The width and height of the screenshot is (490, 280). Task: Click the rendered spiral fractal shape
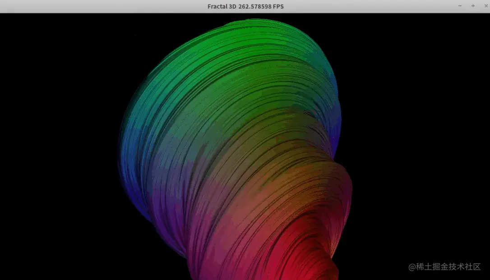click(x=236, y=150)
